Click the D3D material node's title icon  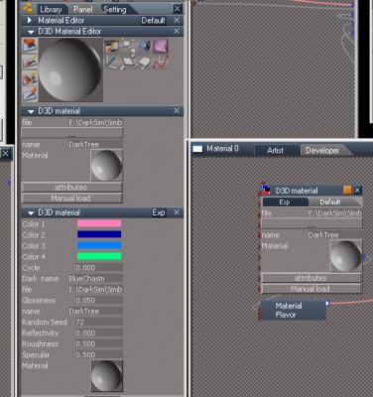[x=266, y=190]
